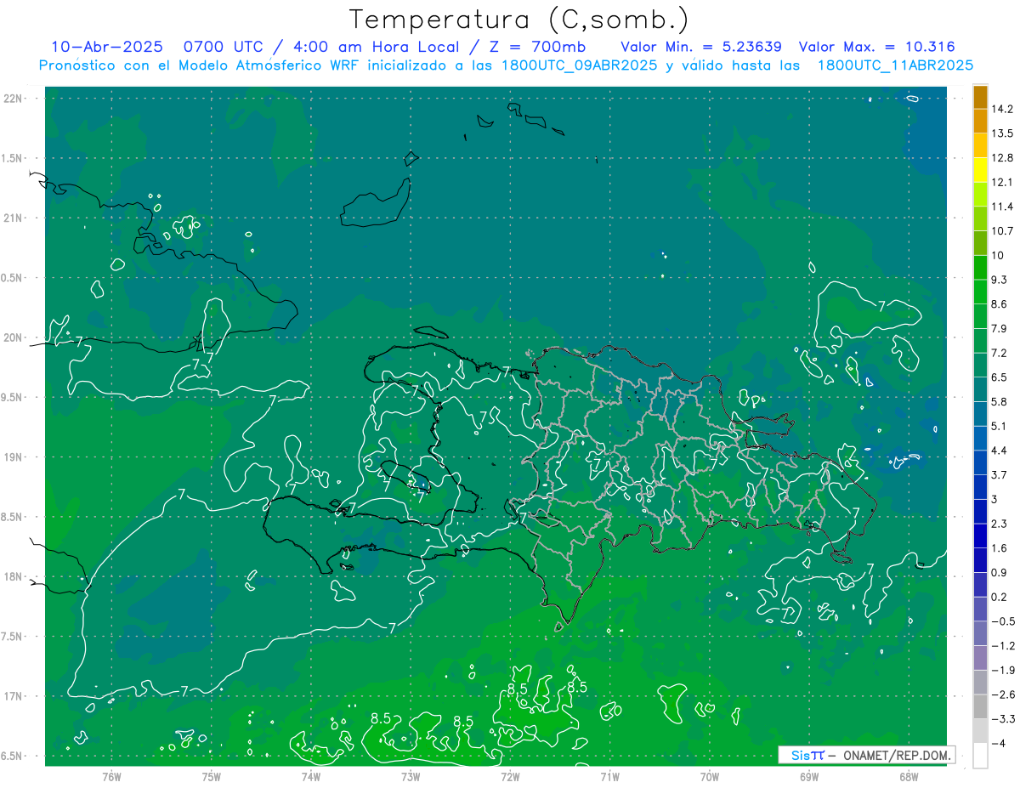Click the "72W" longitude label
Screen dimensions: 1020x788
coord(510,776)
